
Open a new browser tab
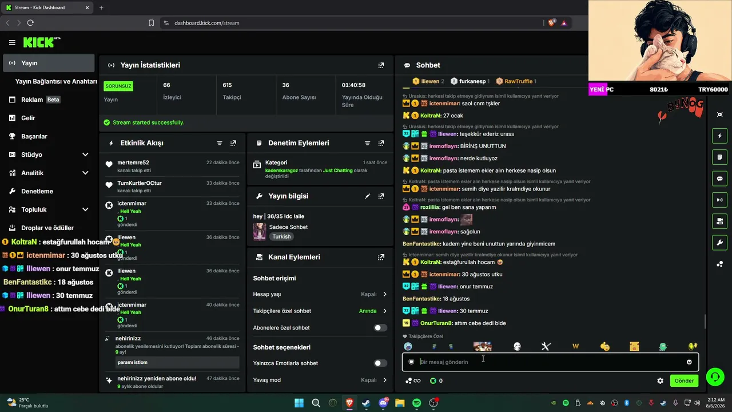click(101, 7)
